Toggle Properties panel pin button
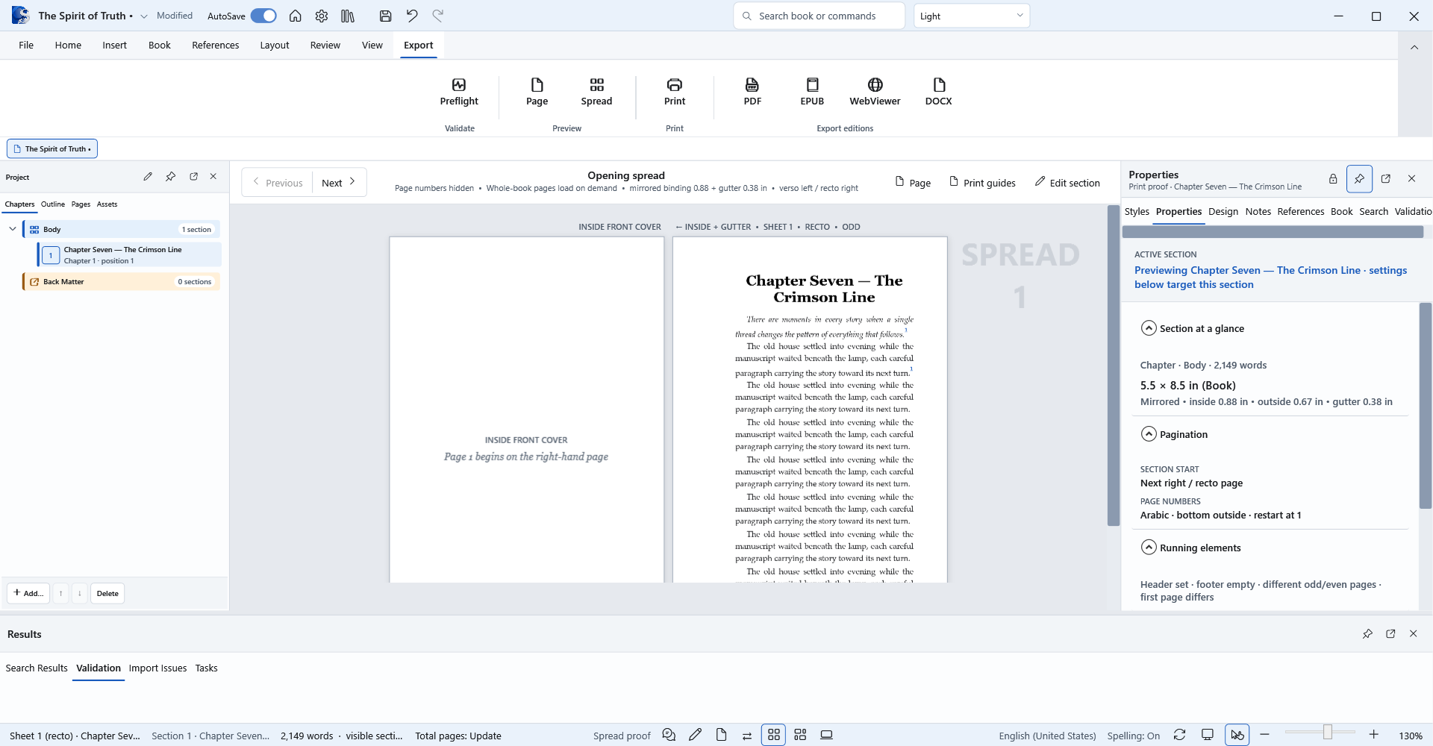The width and height of the screenshot is (1433, 746). 1359,179
